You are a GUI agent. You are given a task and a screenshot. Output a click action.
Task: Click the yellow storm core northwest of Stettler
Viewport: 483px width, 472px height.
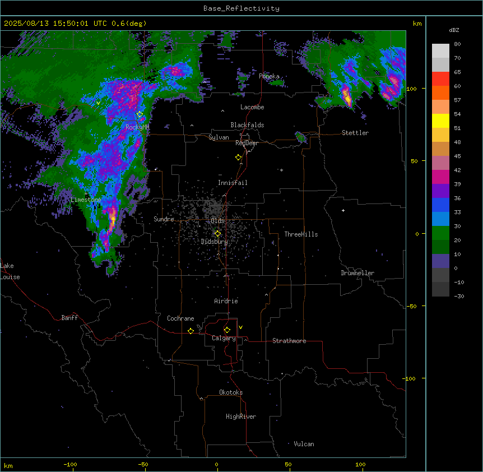click(x=347, y=97)
